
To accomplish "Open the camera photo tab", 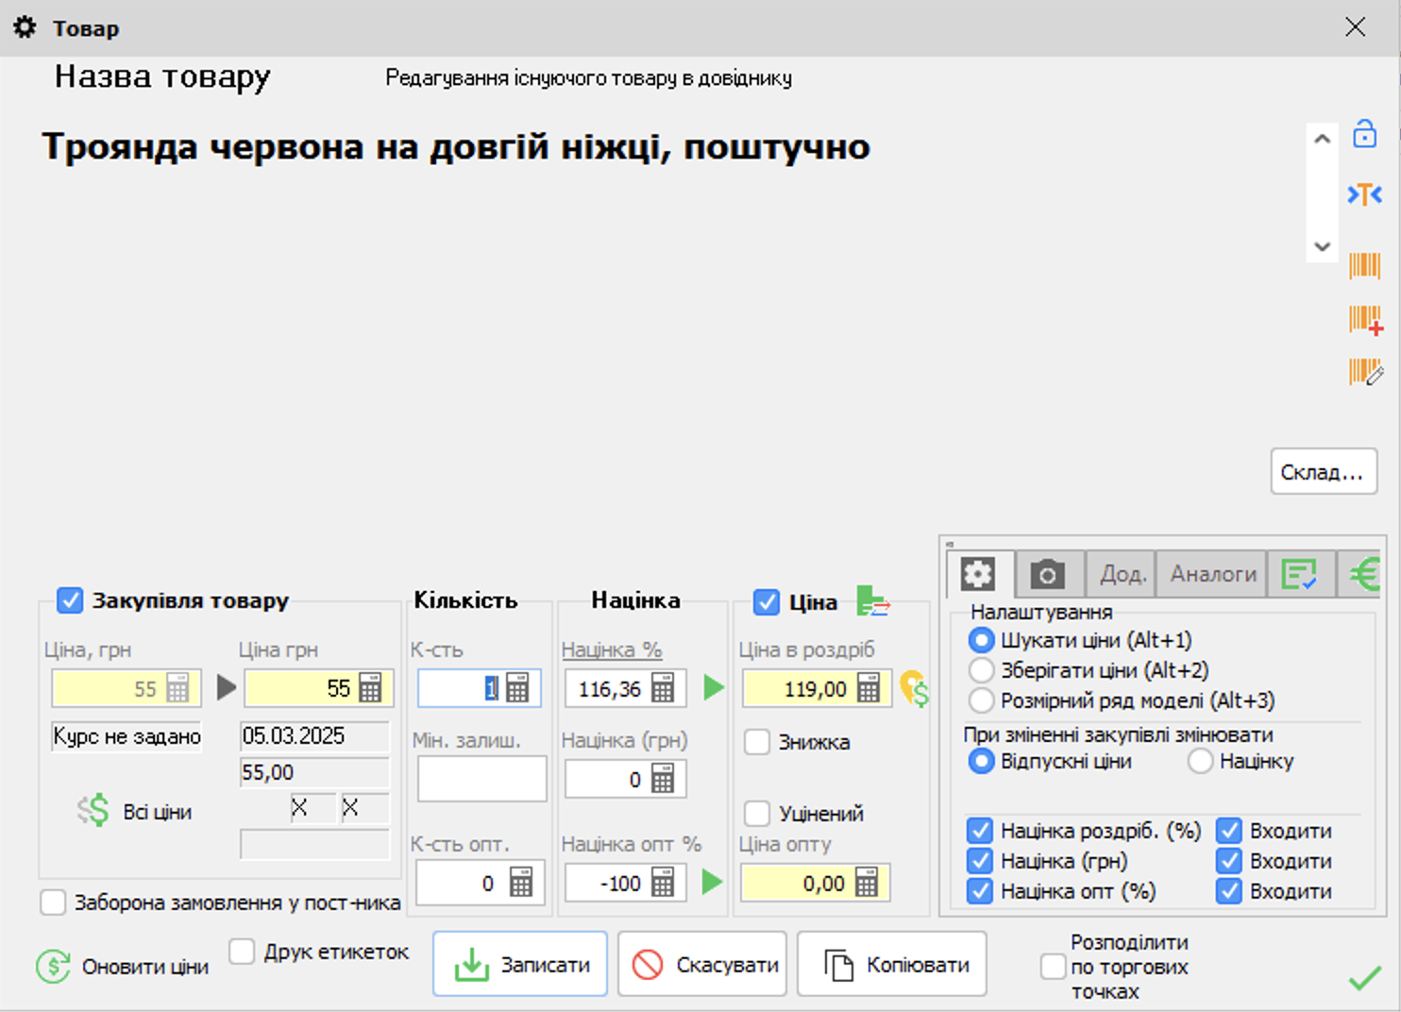I will pos(1047,574).
